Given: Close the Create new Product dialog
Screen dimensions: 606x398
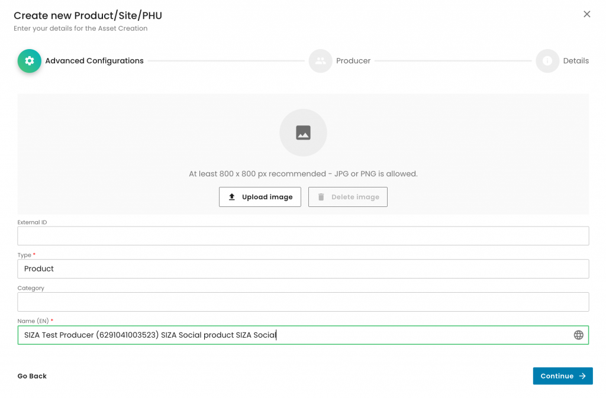Looking at the screenshot, I should tap(586, 14).
